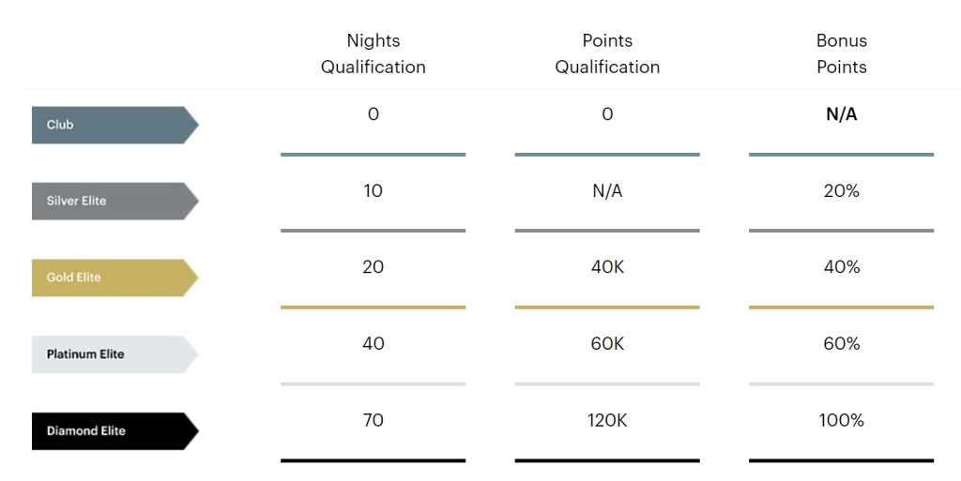Viewport: 961px width, 481px height.
Task: Select the 40 nights value for Platinum Elite
Action: [x=374, y=344]
